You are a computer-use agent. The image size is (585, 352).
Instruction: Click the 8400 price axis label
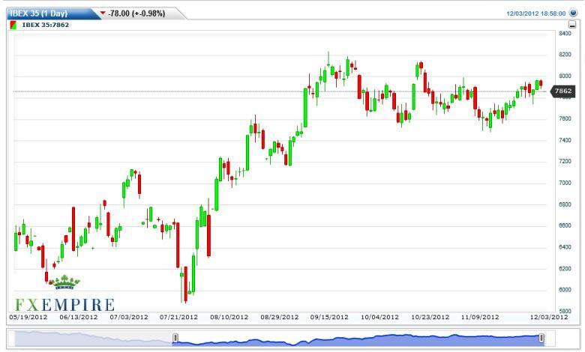coord(564,34)
